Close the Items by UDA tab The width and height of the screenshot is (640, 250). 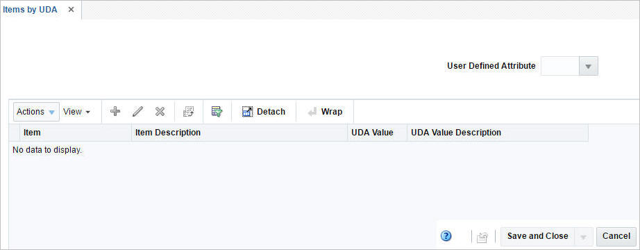click(x=71, y=10)
